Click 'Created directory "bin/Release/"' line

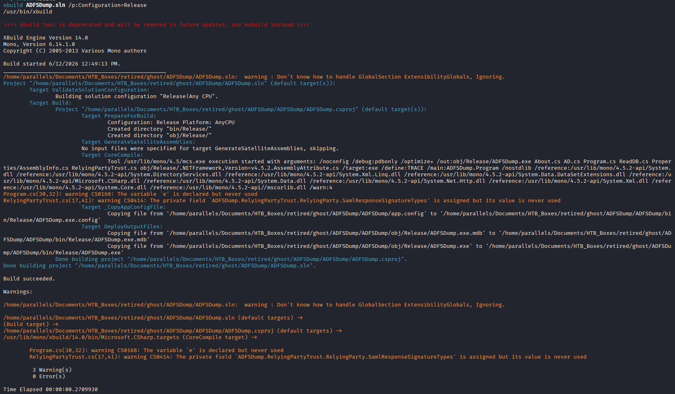[160, 129]
